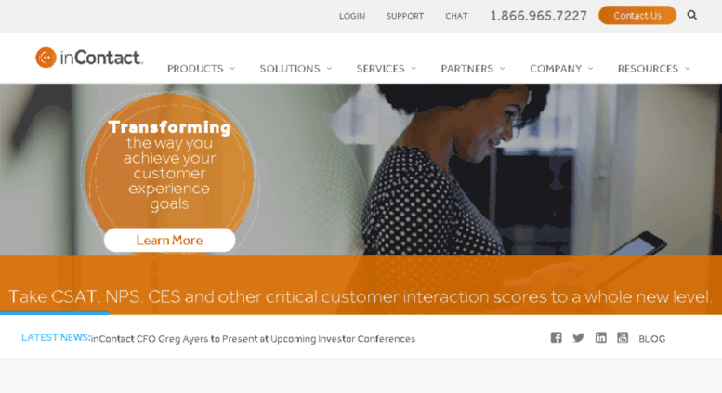The width and height of the screenshot is (722, 393).
Task: Expand the Products dropdown chevron
Action: point(232,69)
